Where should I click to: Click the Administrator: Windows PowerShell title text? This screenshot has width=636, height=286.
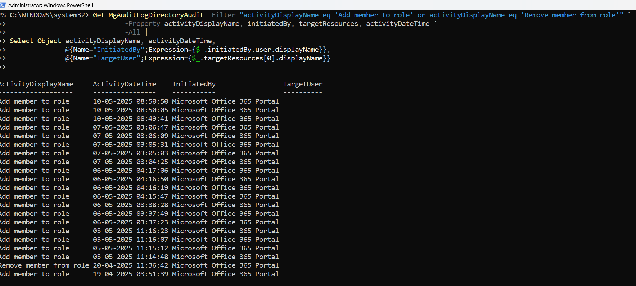[x=50, y=5]
